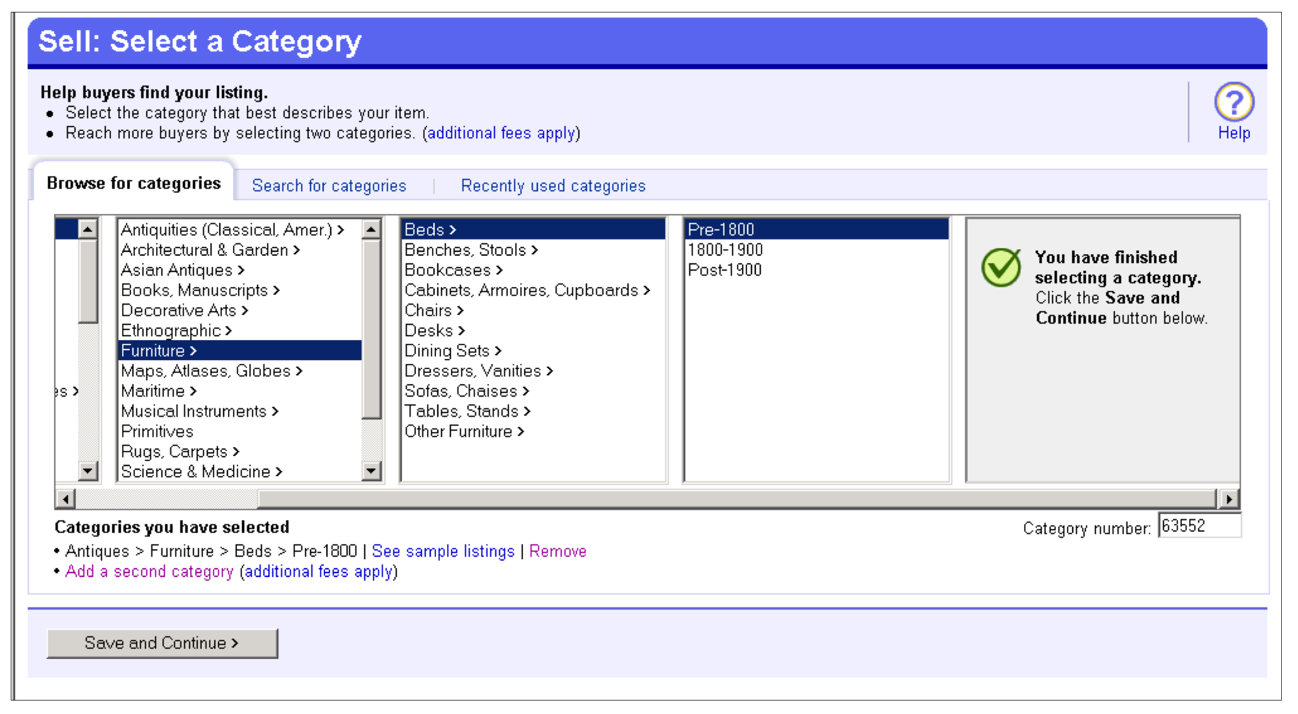The image size is (1298, 714).
Task: Expand the Furniture category
Action: tap(157, 351)
